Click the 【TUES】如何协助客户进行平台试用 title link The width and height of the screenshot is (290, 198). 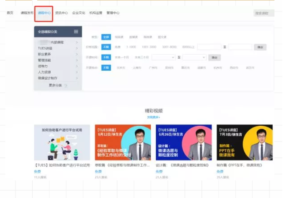point(62,165)
